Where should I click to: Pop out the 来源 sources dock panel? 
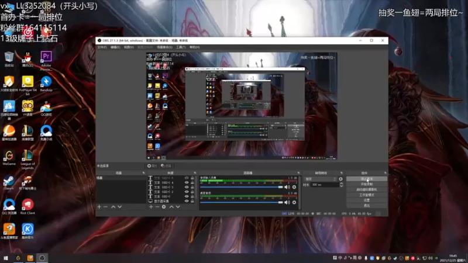pyautogui.click(x=195, y=173)
